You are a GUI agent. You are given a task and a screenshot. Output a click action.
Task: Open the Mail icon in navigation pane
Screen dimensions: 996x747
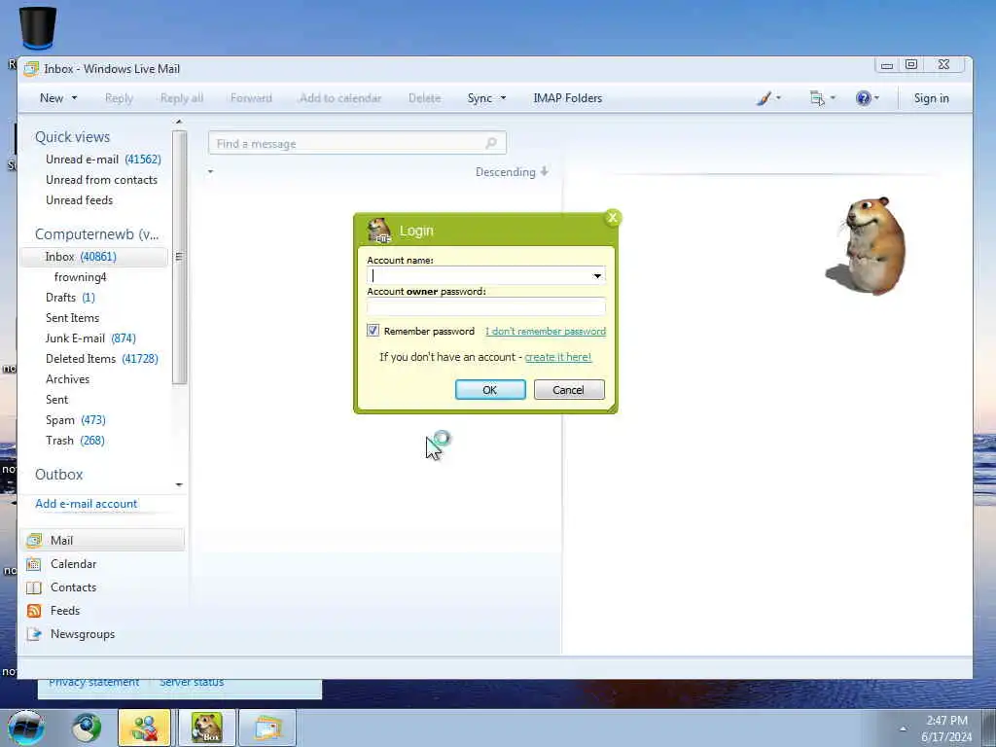[34, 541]
